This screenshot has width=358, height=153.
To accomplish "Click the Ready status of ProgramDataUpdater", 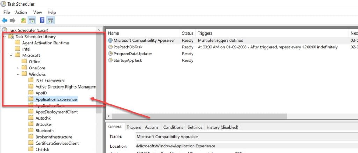I will click(188, 54).
